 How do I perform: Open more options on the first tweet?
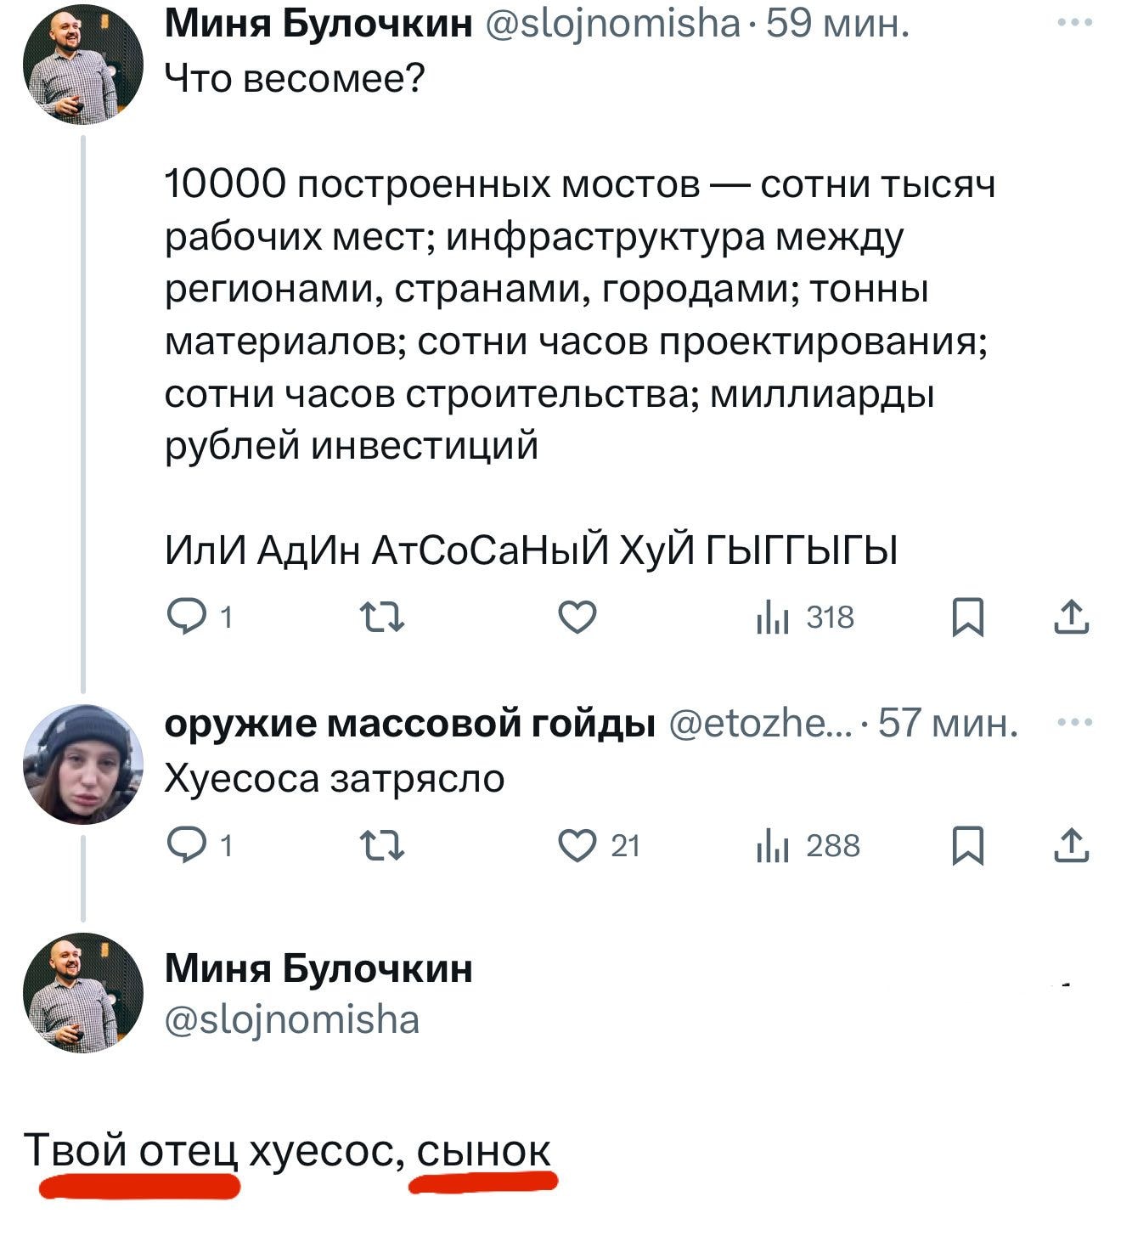pos(1075,25)
